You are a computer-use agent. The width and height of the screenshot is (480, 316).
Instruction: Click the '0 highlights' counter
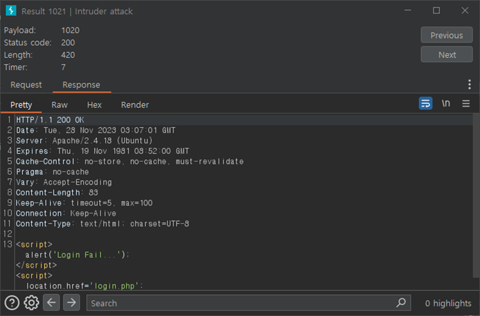point(448,303)
